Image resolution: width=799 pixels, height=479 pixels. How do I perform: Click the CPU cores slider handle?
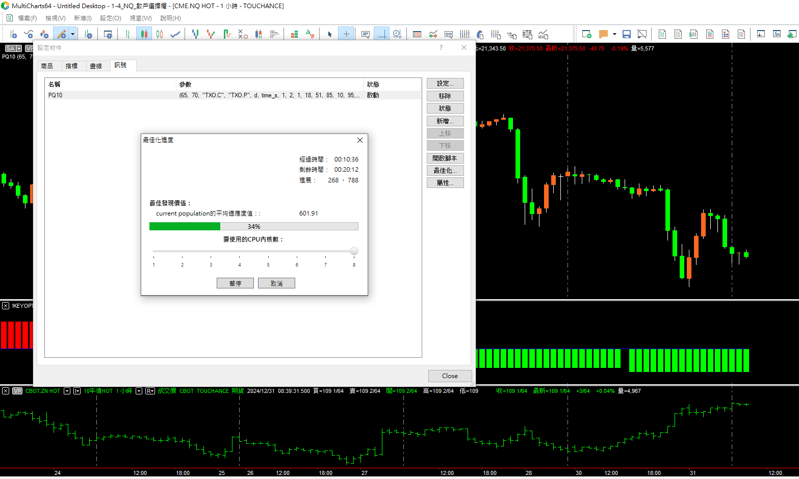(x=354, y=251)
